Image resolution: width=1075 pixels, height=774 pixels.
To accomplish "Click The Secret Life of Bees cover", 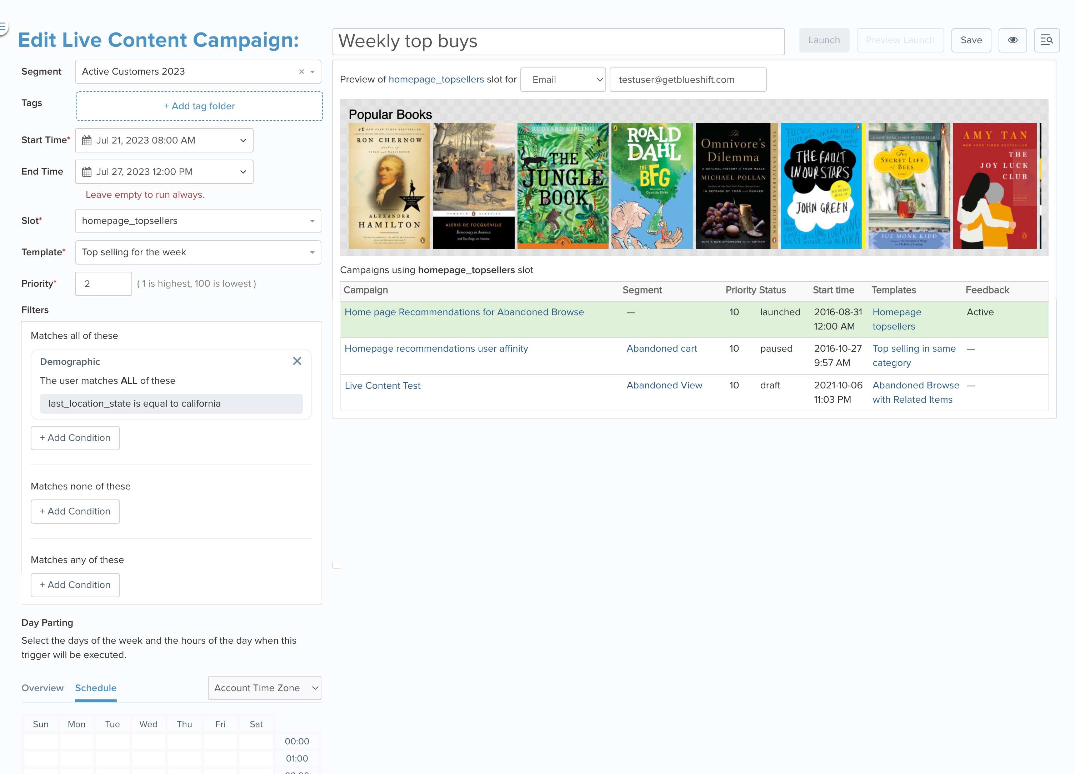I will coord(909,186).
